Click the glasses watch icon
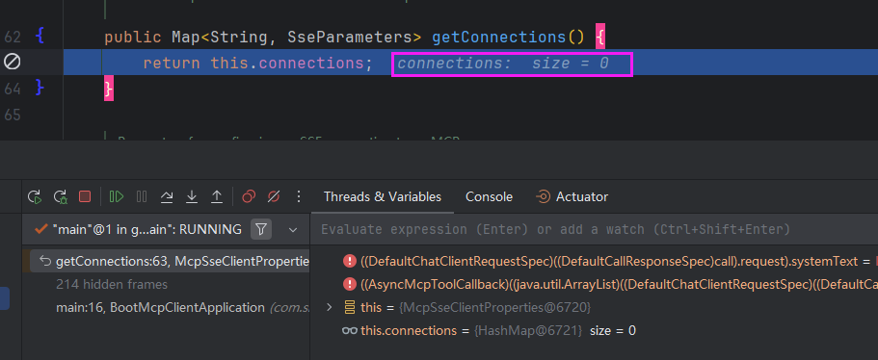878x360 pixels. click(350, 330)
